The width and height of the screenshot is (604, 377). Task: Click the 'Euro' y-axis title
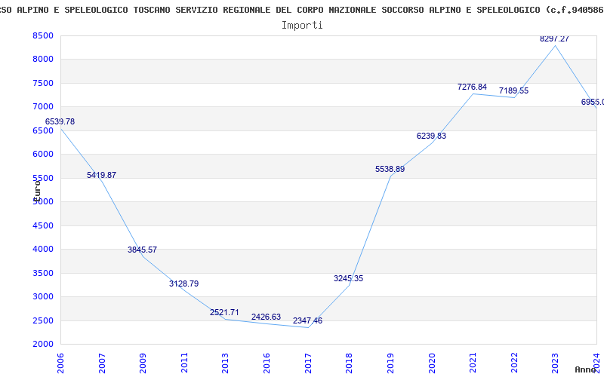pyautogui.click(x=35, y=189)
